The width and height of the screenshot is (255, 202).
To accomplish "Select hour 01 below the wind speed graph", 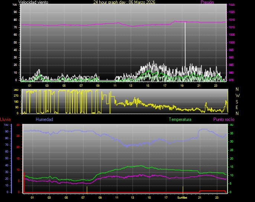I will pos(30,86).
